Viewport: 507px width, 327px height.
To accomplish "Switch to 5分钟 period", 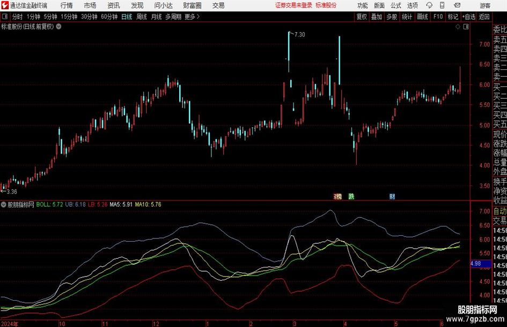I will pos(50,17).
